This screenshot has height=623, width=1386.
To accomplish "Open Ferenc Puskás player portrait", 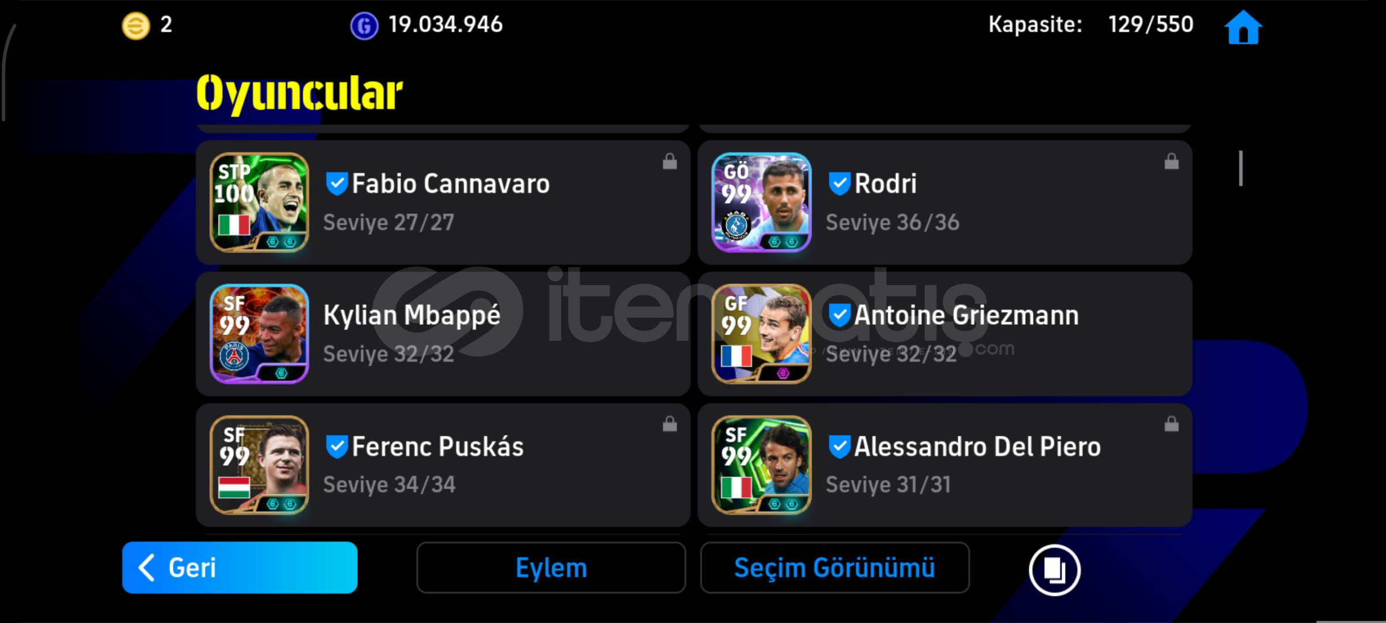I will click(259, 465).
